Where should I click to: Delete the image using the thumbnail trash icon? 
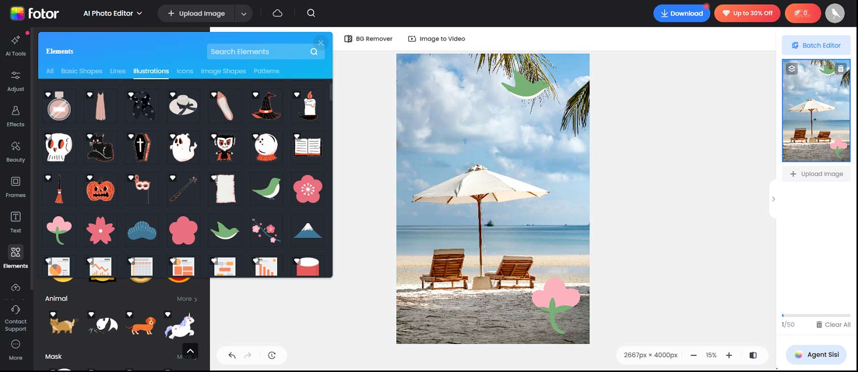tap(841, 68)
